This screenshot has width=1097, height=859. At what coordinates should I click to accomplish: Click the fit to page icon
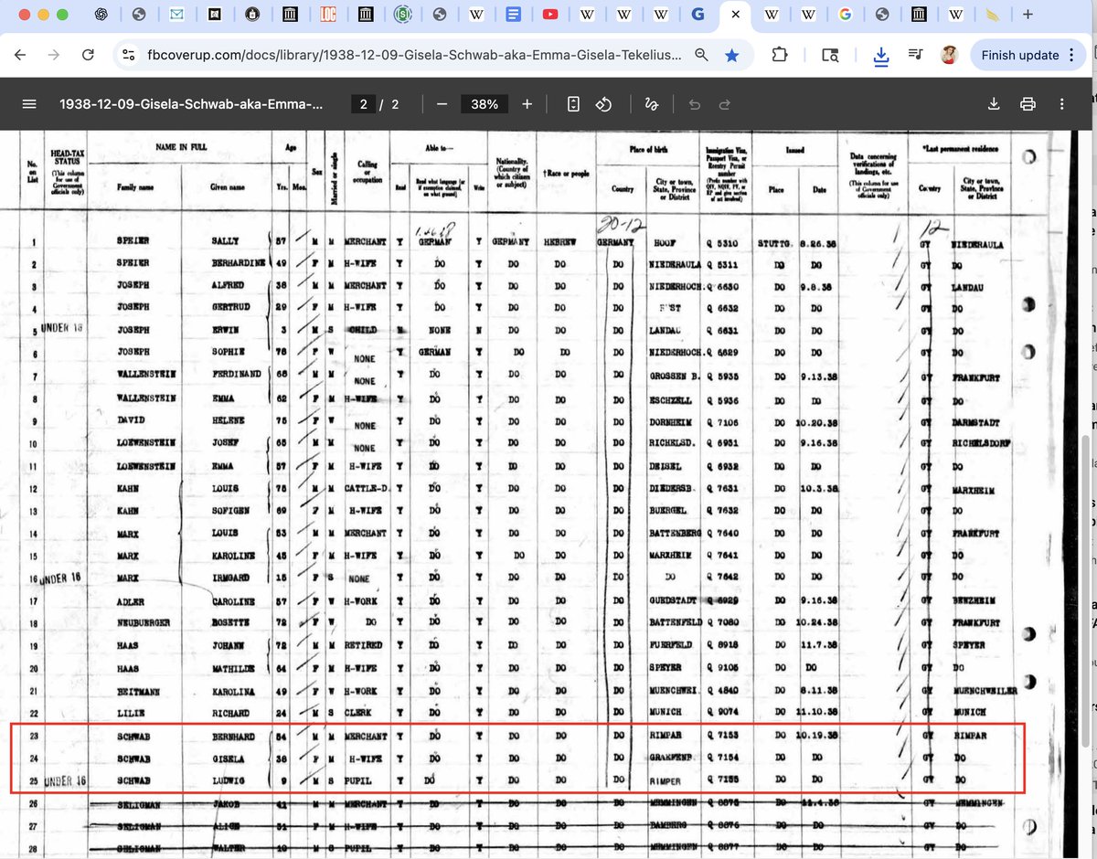pos(573,104)
